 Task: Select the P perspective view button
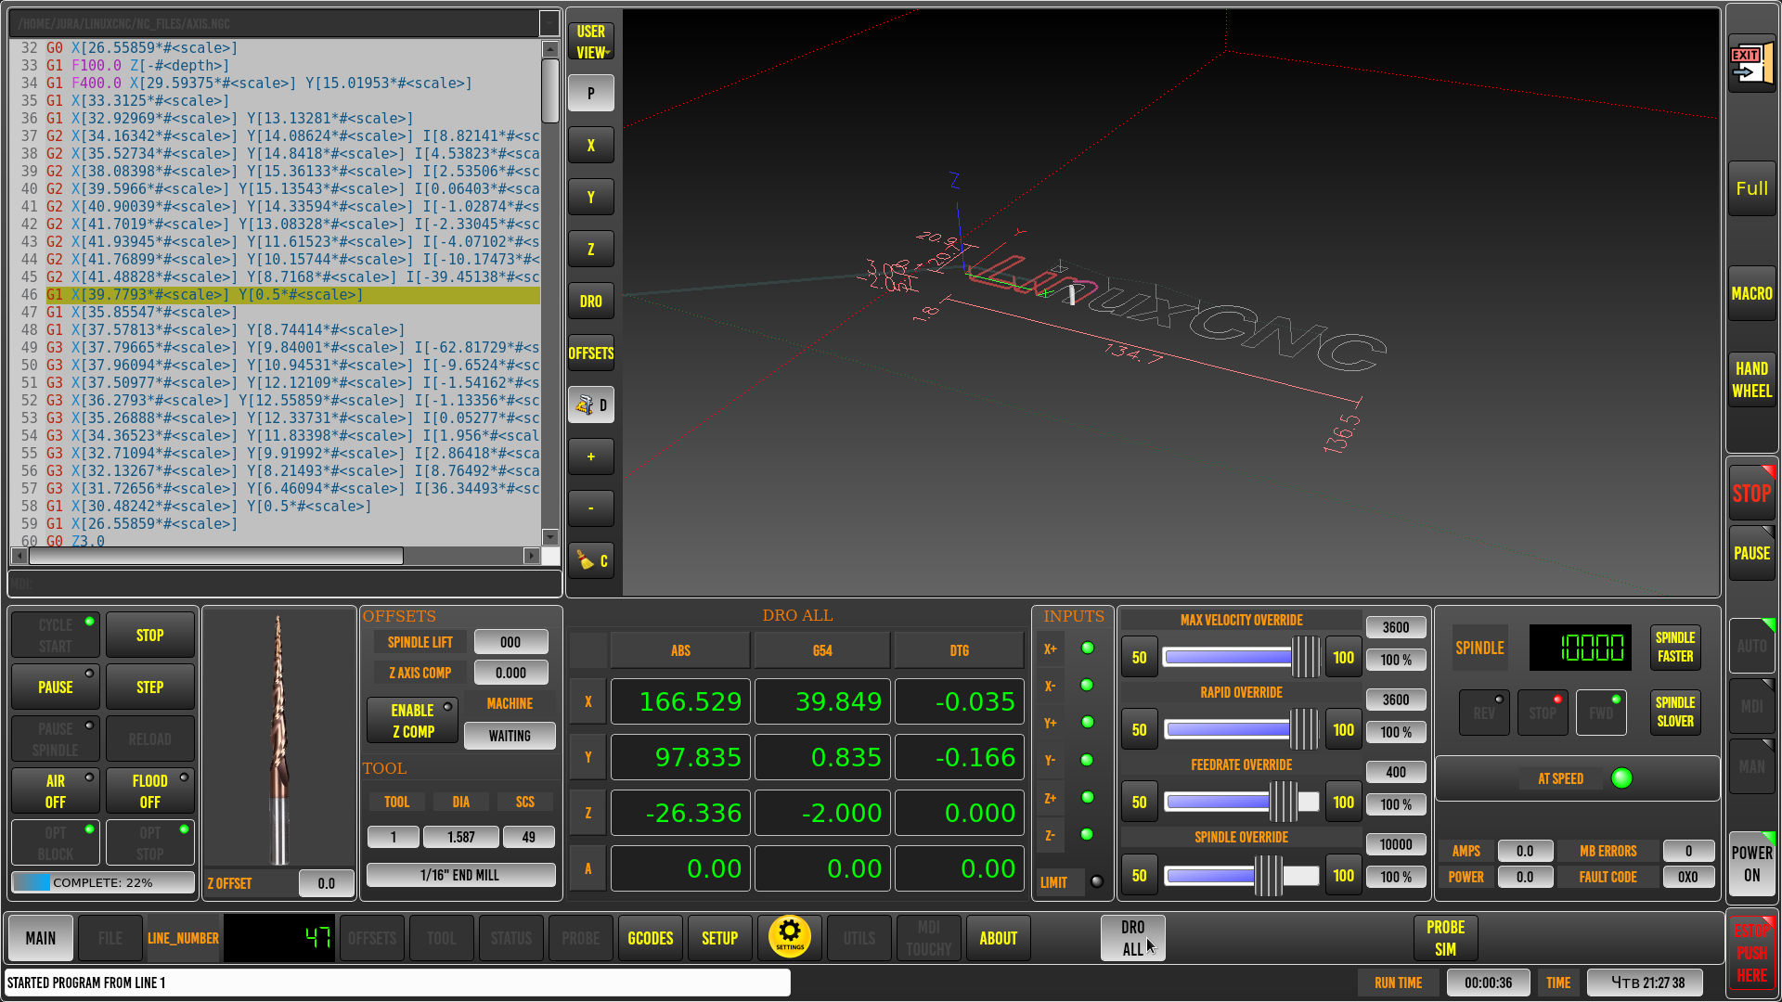click(x=591, y=93)
